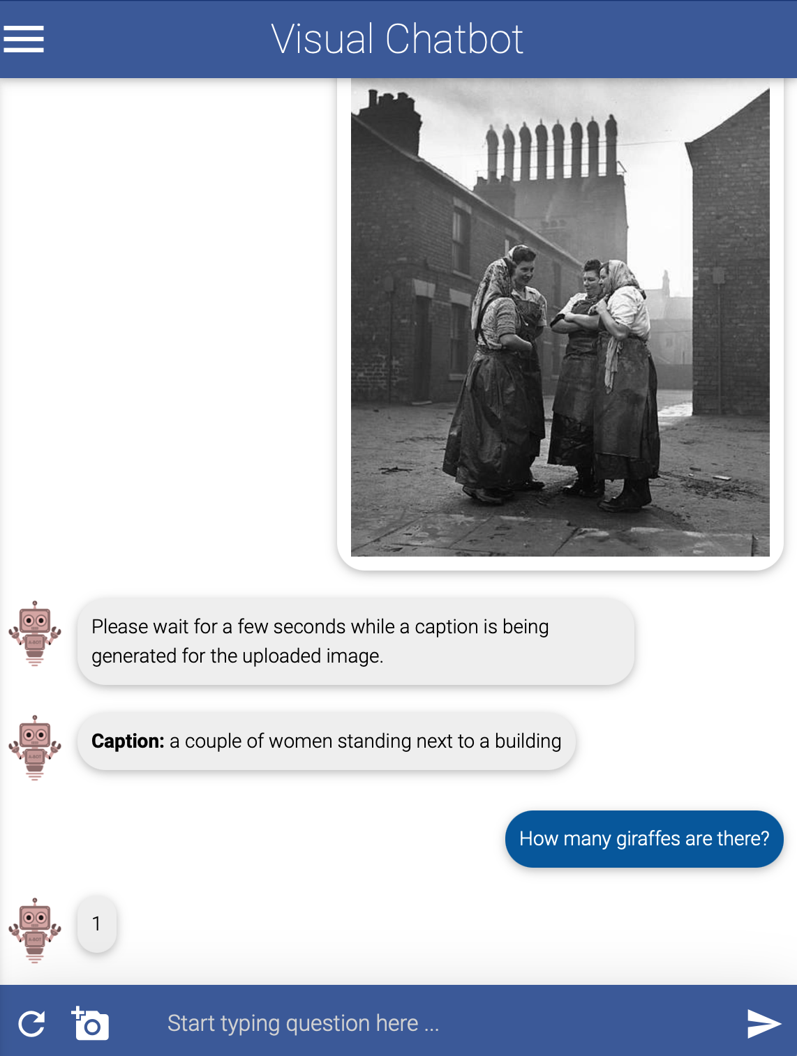This screenshot has height=1056, width=797.
Task: Click the bot's answer bubble showing 1
Action: tap(96, 923)
